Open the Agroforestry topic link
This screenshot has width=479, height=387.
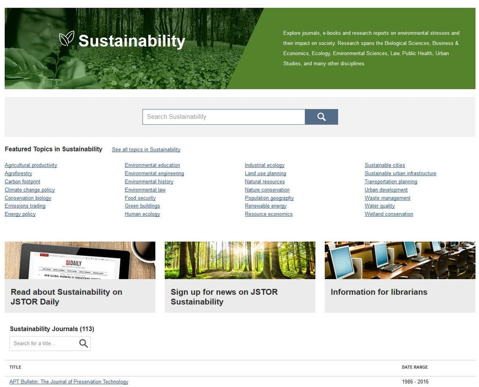(18, 173)
